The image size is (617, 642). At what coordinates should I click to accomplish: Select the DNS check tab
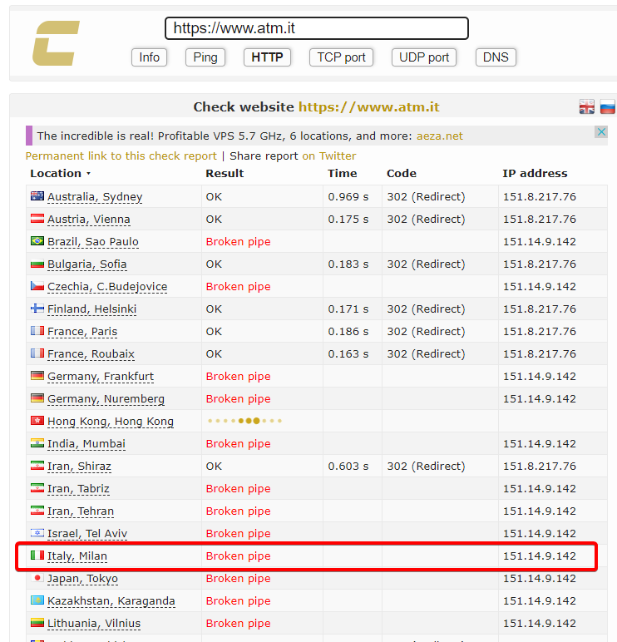point(496,57)
